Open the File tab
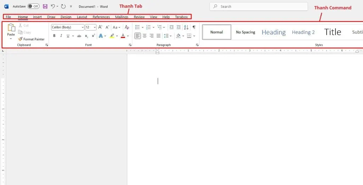This screenshot has height=185, width=363. click(x=9, y=17)
